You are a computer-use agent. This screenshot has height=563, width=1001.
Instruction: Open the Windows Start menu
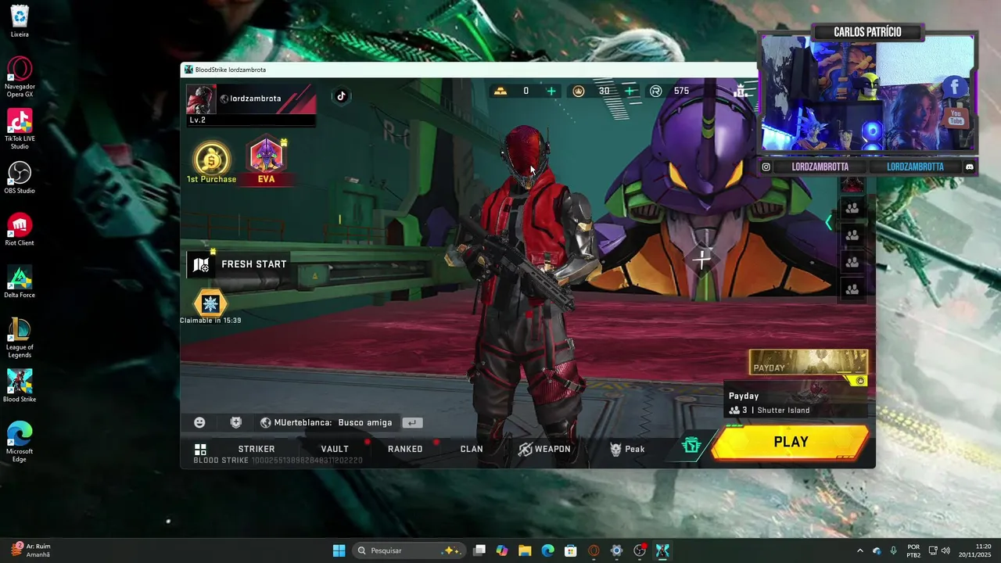point(339,550)
